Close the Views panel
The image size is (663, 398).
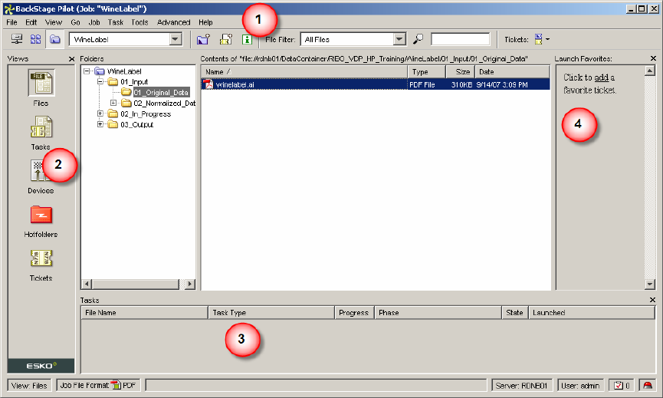pyautogui.click(x=71, y=59)
